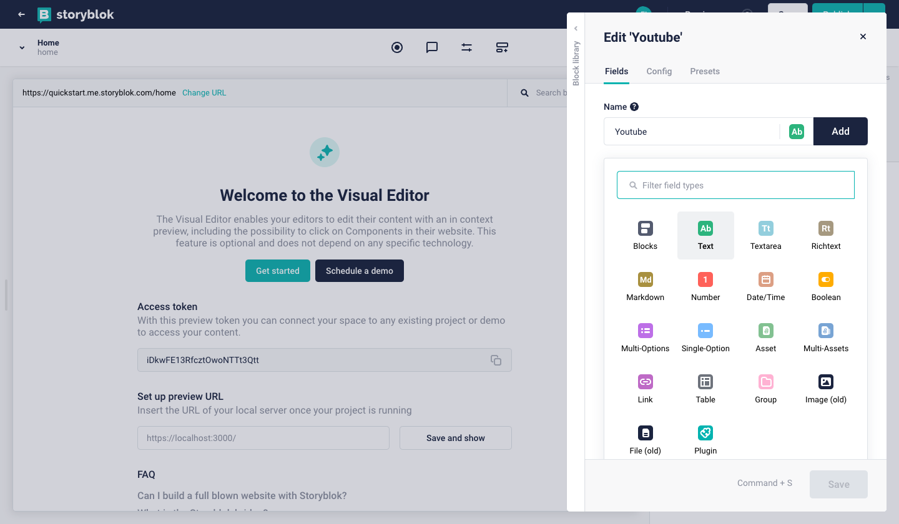Select the Number field type
Screen dimensions: 899x524
705,286
